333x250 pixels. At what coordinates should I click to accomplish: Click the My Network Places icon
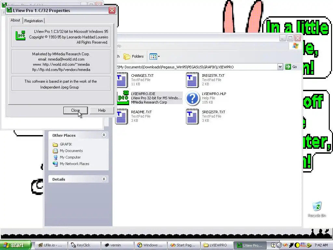[55, 164]
